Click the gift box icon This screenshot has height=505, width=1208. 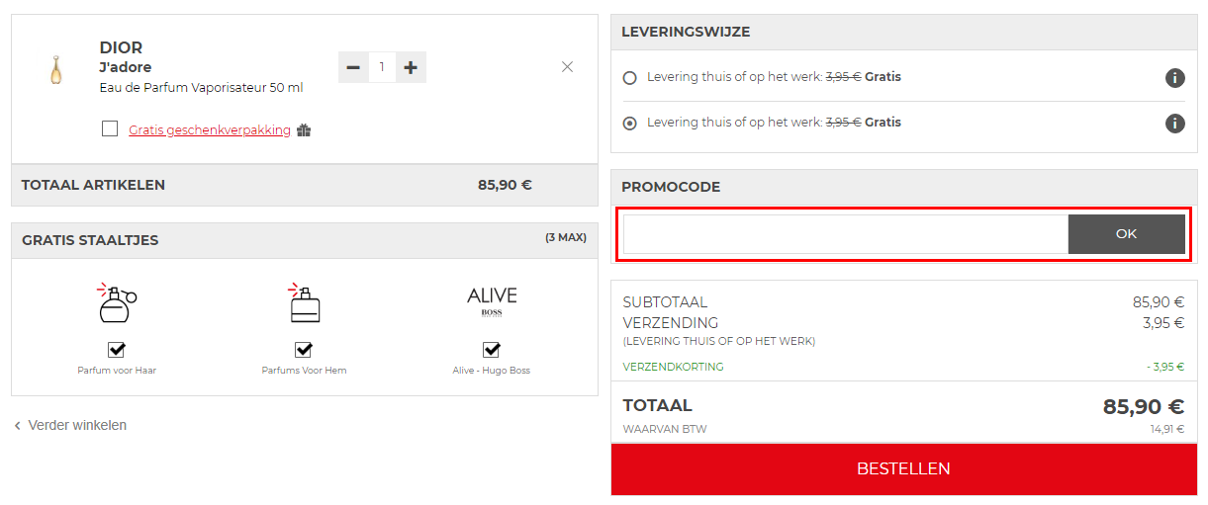[304, 130]
